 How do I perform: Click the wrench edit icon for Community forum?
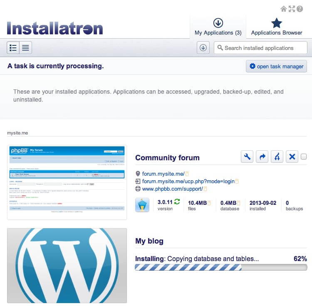point(247,157)
